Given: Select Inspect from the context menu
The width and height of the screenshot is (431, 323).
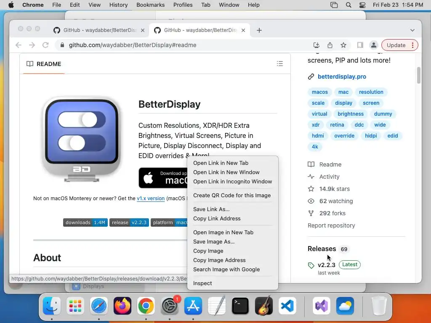Looking at the screenshot, I should 232,283.
